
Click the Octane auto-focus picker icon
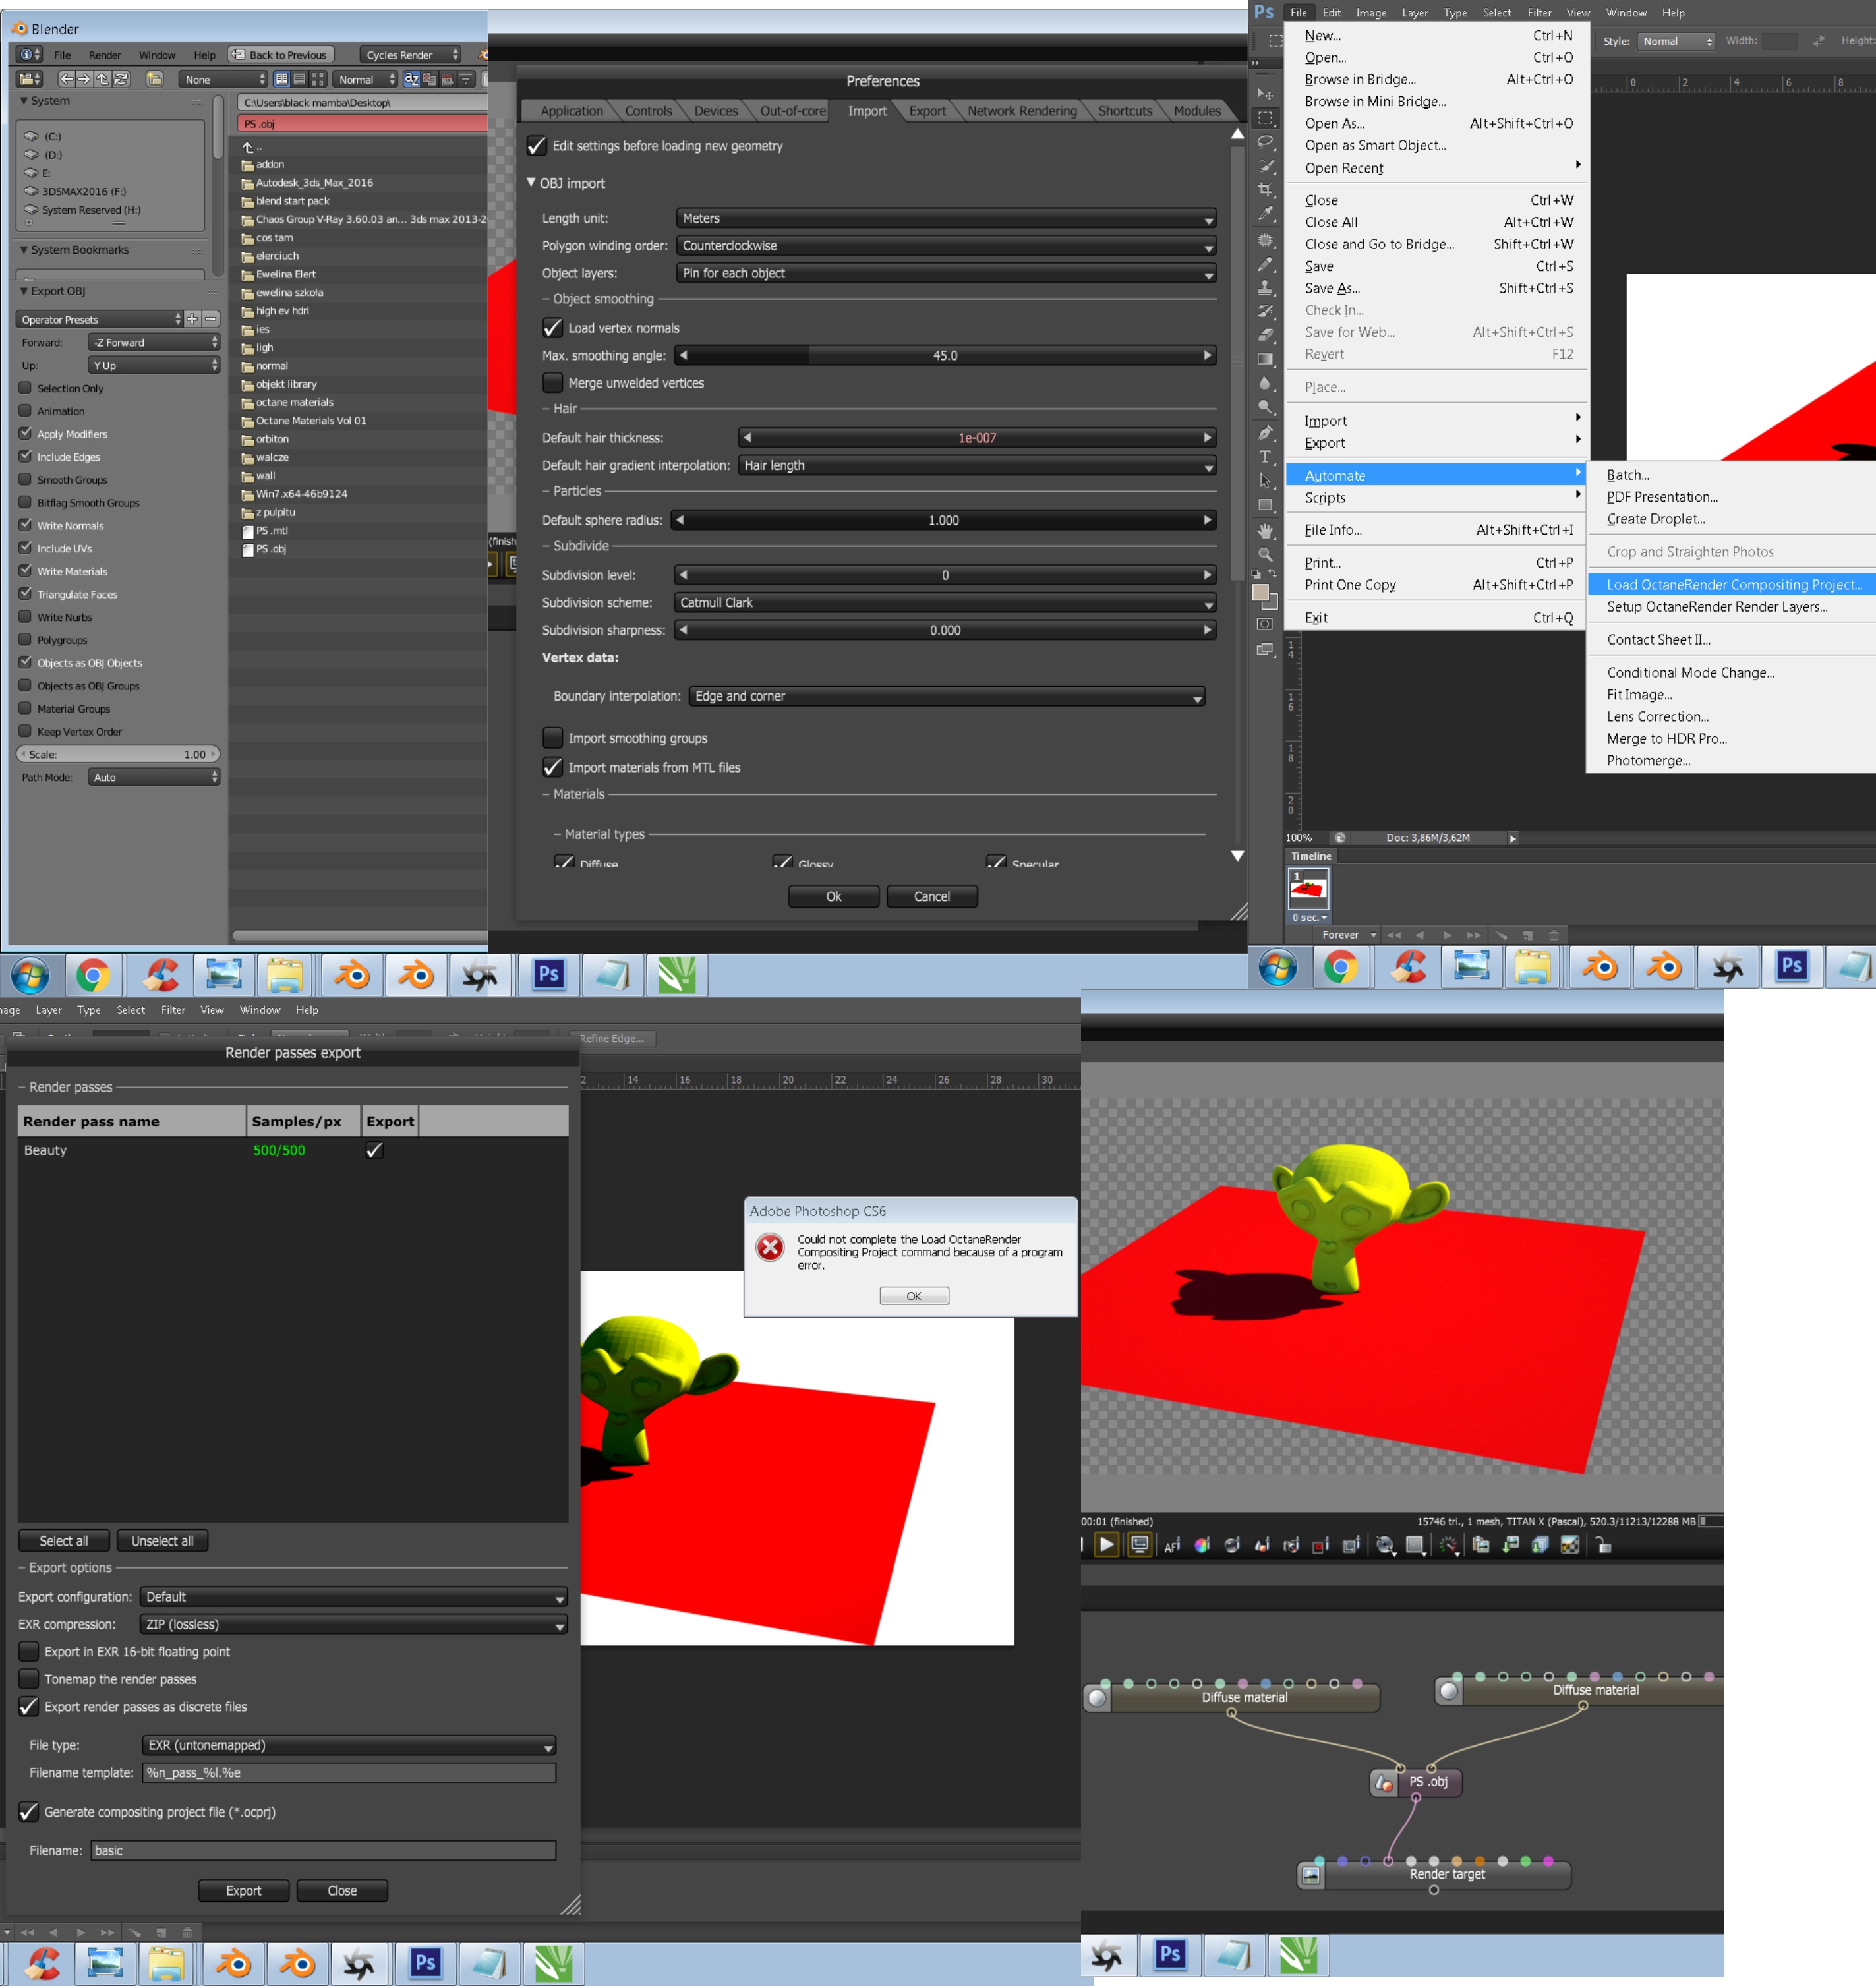pyautogui.click(x=1172, y=1545)
